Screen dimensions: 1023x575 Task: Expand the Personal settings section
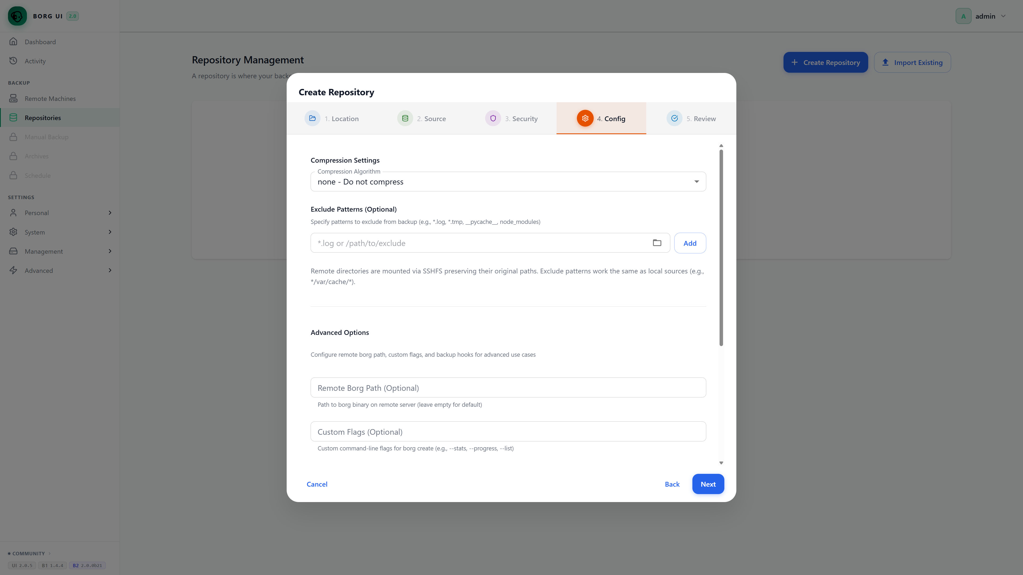[x=60, y=213]
